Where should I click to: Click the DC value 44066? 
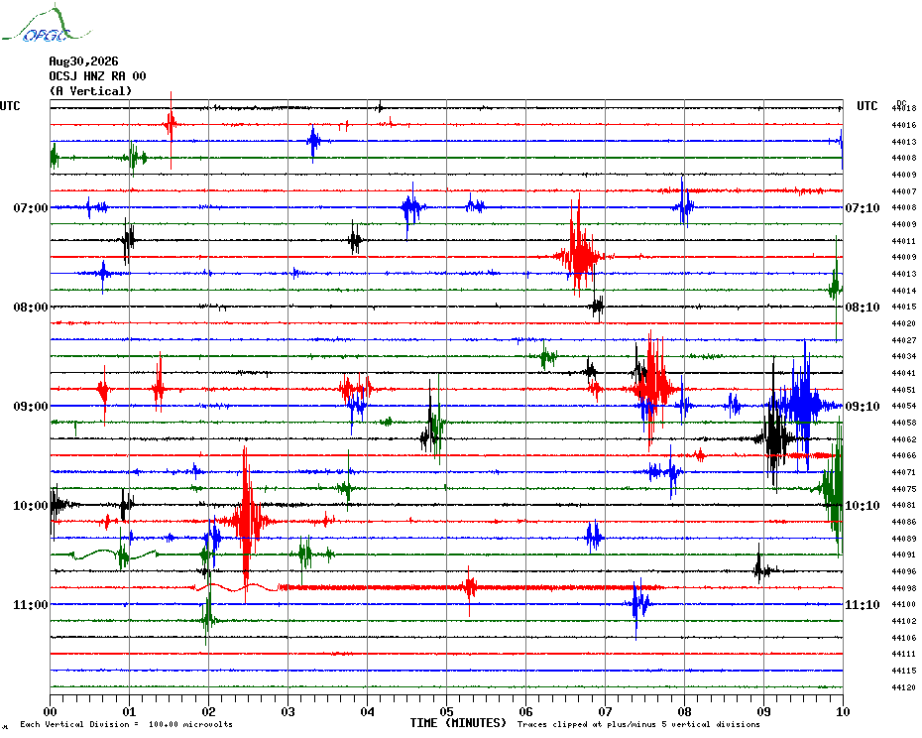(x=904, y=455)
